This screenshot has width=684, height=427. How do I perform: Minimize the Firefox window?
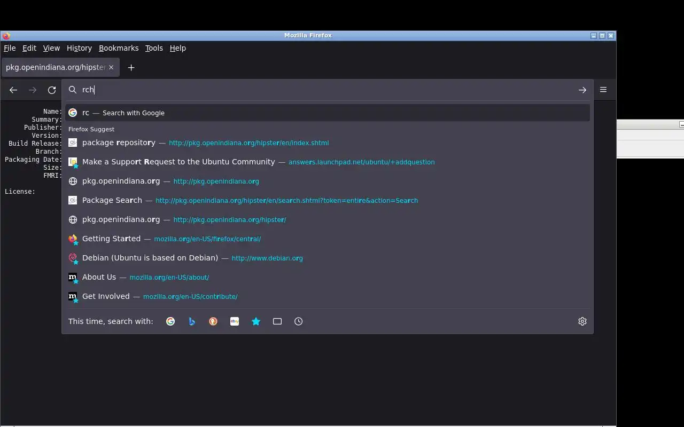coord(594,36)
